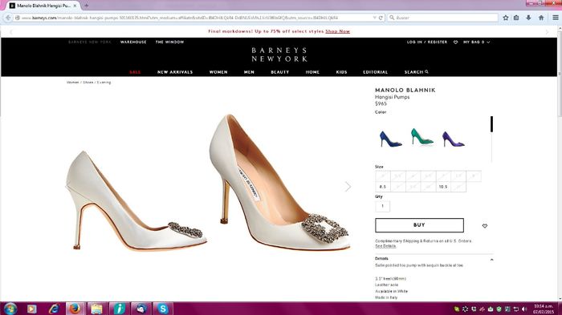
Task: Open Thunderbird mail from taskbar
Action: pos(140,309)
